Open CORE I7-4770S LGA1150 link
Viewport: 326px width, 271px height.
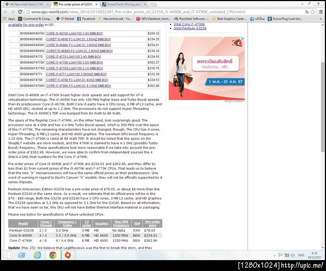pyautogui.click(x=74, y=69)
